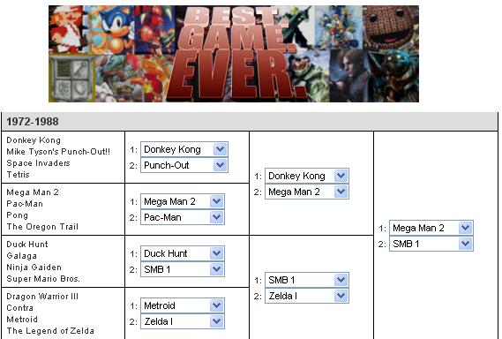The width and height of the screenshot is (502, 339).
Task: Open final-round Mega Man 2 dropdown
Action: click(x=431, y=228)
